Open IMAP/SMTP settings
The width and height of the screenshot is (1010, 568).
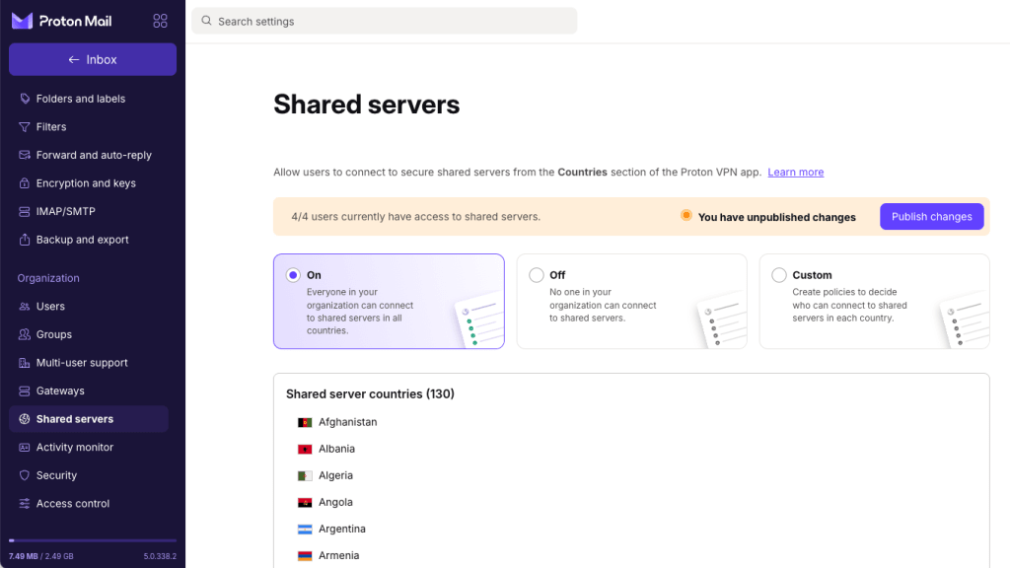coord(65,211)
